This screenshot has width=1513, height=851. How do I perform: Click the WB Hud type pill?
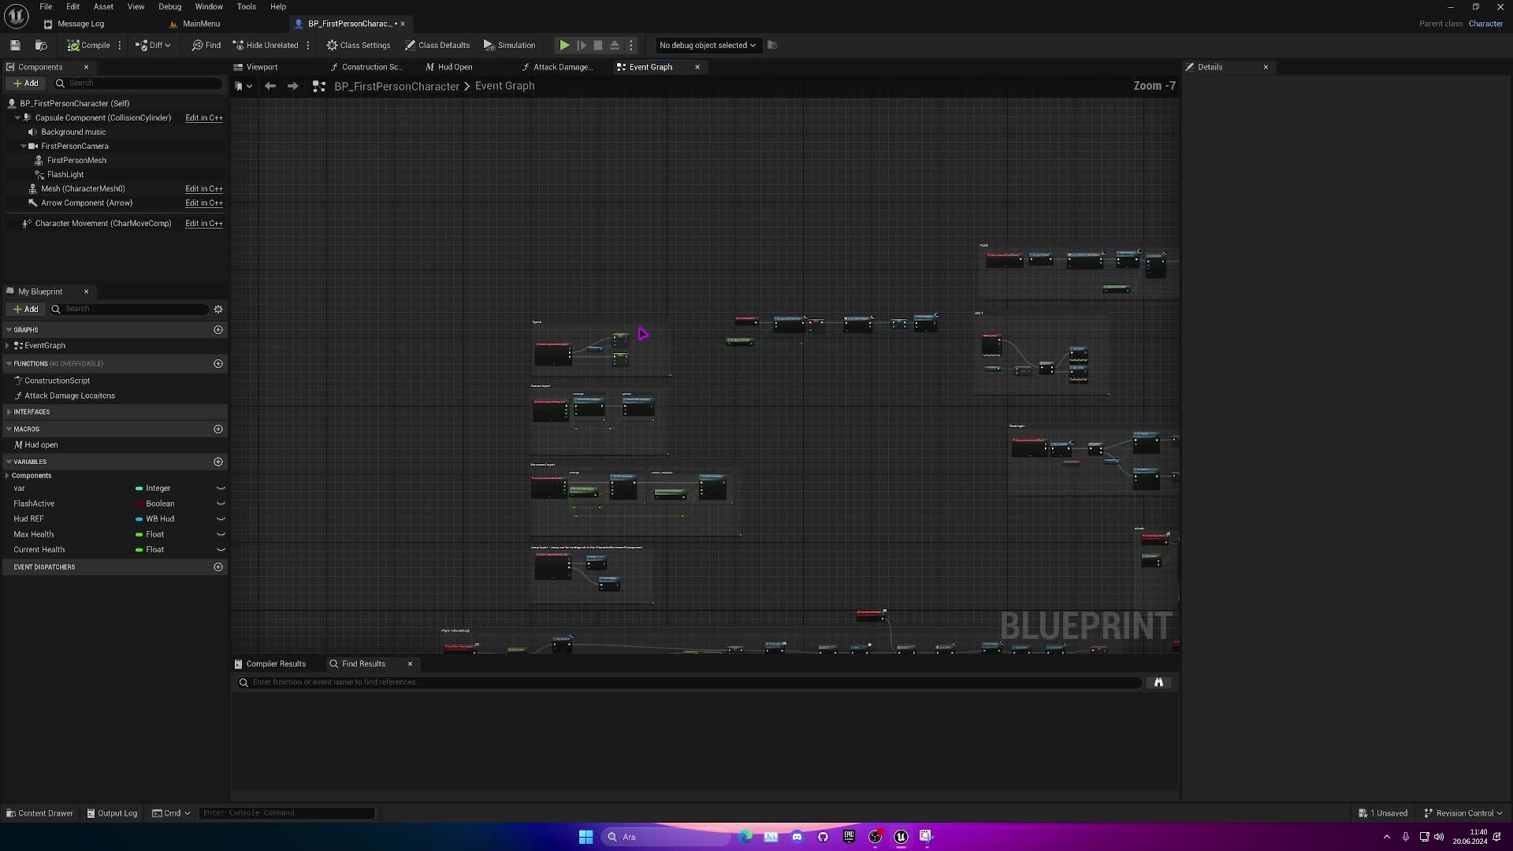[x=155, y=518]
